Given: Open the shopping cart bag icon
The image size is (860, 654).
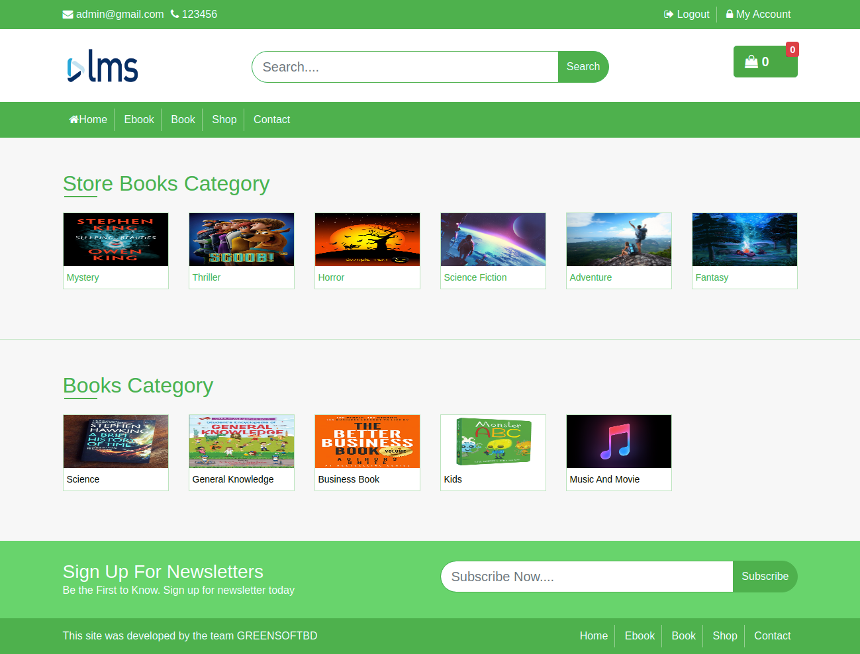Looking at the screenshot, I should (x=750, y=61).
